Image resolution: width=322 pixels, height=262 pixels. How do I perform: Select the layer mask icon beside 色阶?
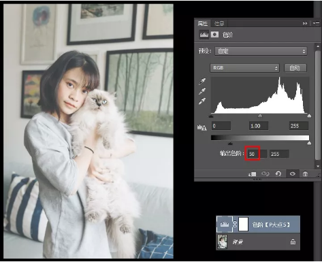pos(214,35)
